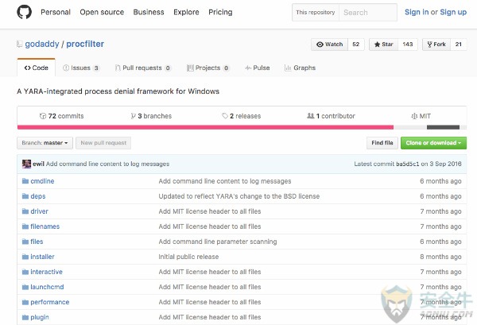The width and height of the screenshot is (477, 325).
Task: Open the Pricing nav item
Action: pyautogui.click(x=220, y=12)
